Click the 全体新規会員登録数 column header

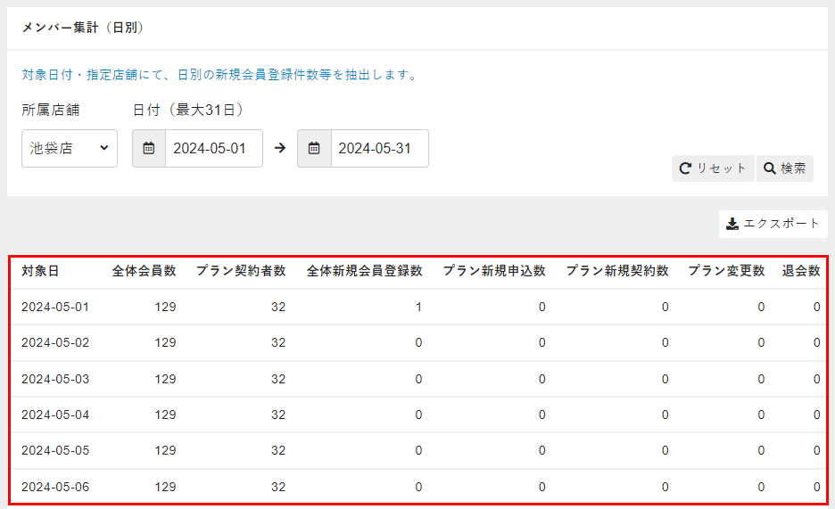364,271
